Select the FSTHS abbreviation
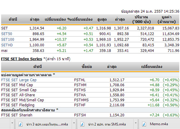 point(80,90)
